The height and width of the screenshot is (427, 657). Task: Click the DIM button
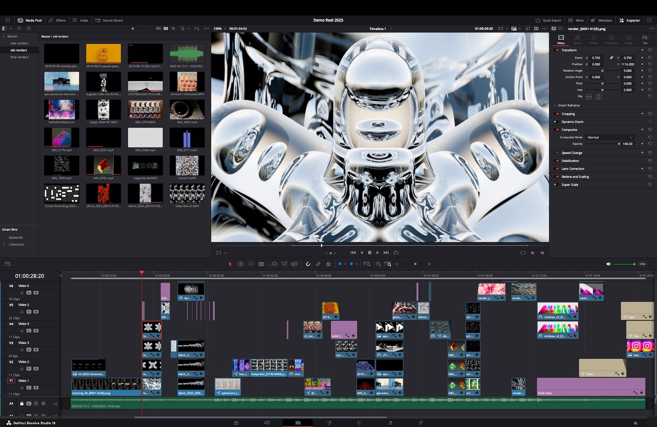(x=642, y=264)
